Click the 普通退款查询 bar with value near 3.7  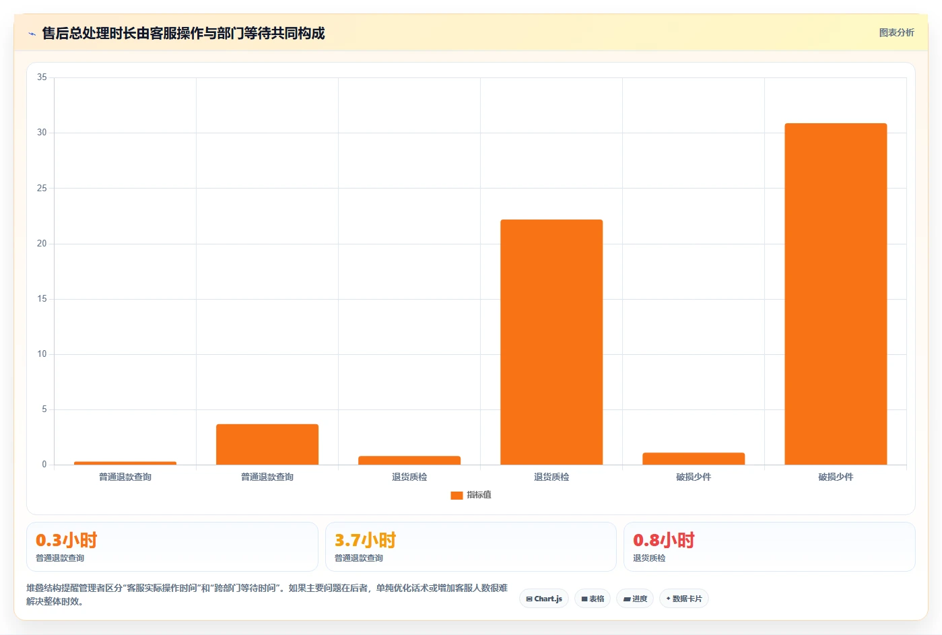(267, 444)
